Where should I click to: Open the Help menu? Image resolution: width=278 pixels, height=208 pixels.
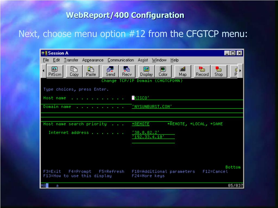coord(175,60)
